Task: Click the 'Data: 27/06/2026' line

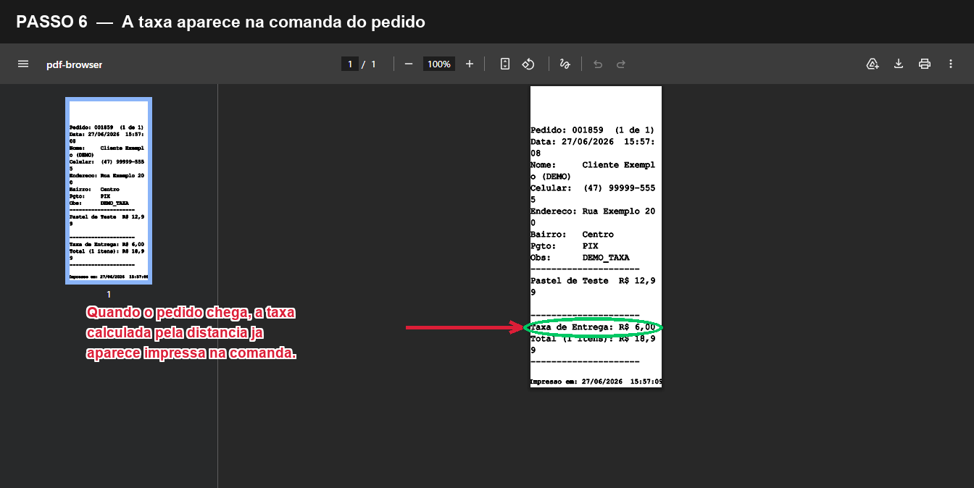Action: (x=593, y=142)
